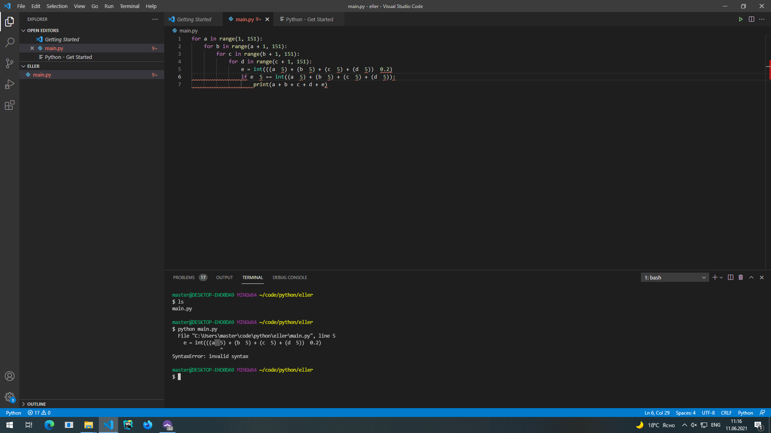771x433 pixels.
Task: Kill terminal with trash icon
Action: 741,277
